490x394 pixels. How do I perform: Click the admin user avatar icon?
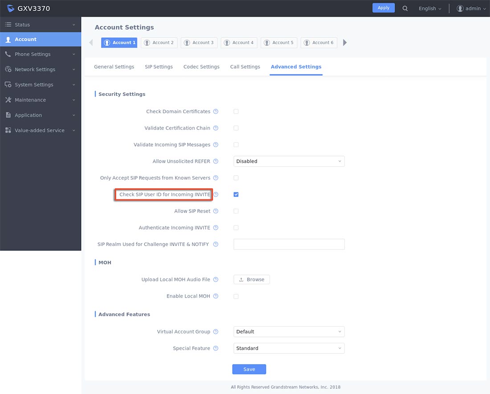(x=460, y=8)
